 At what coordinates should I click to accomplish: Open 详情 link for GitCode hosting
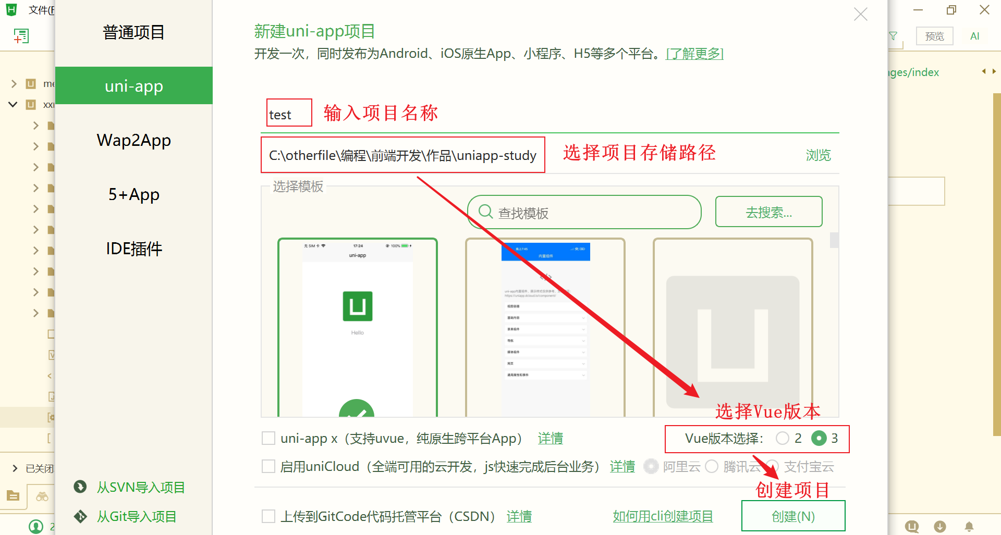[519, 516]
